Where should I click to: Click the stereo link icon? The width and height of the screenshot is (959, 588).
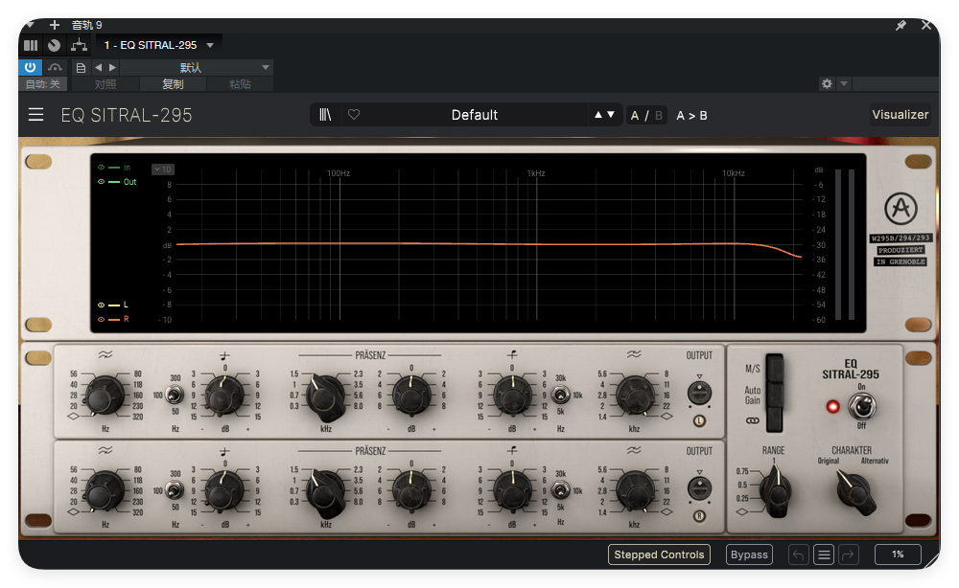752,420
